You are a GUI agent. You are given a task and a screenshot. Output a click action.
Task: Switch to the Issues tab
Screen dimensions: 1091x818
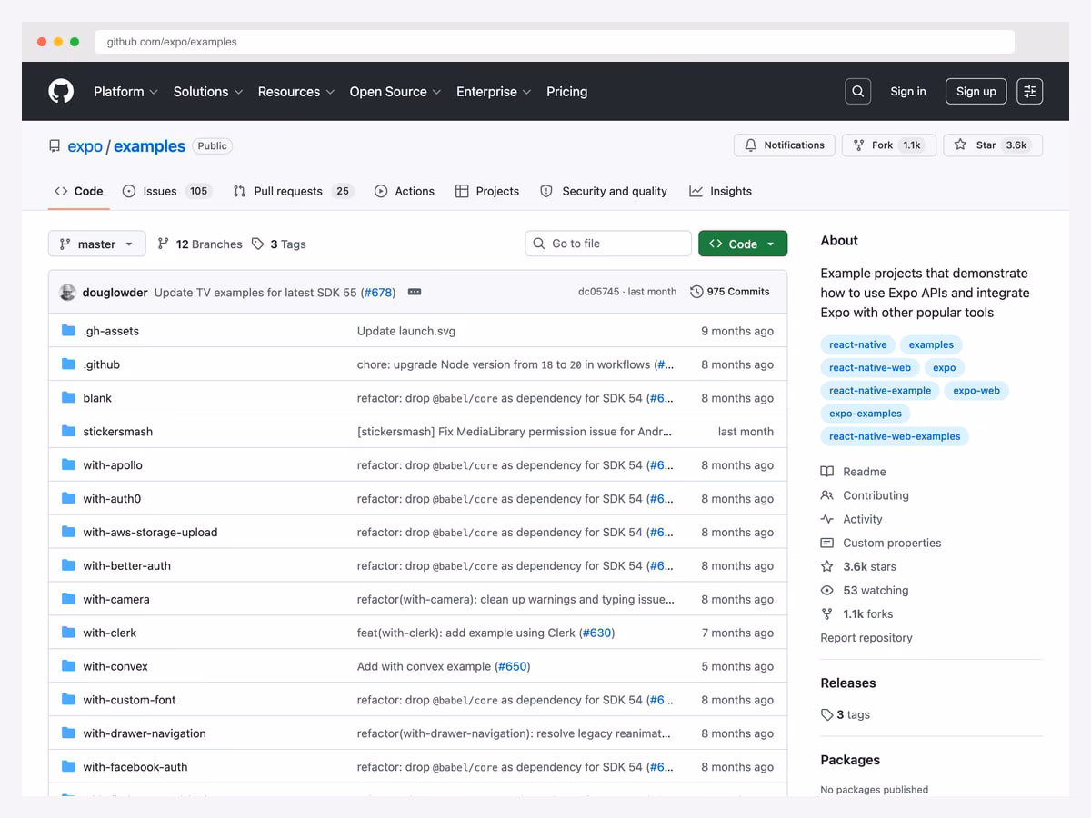point(166,191)
